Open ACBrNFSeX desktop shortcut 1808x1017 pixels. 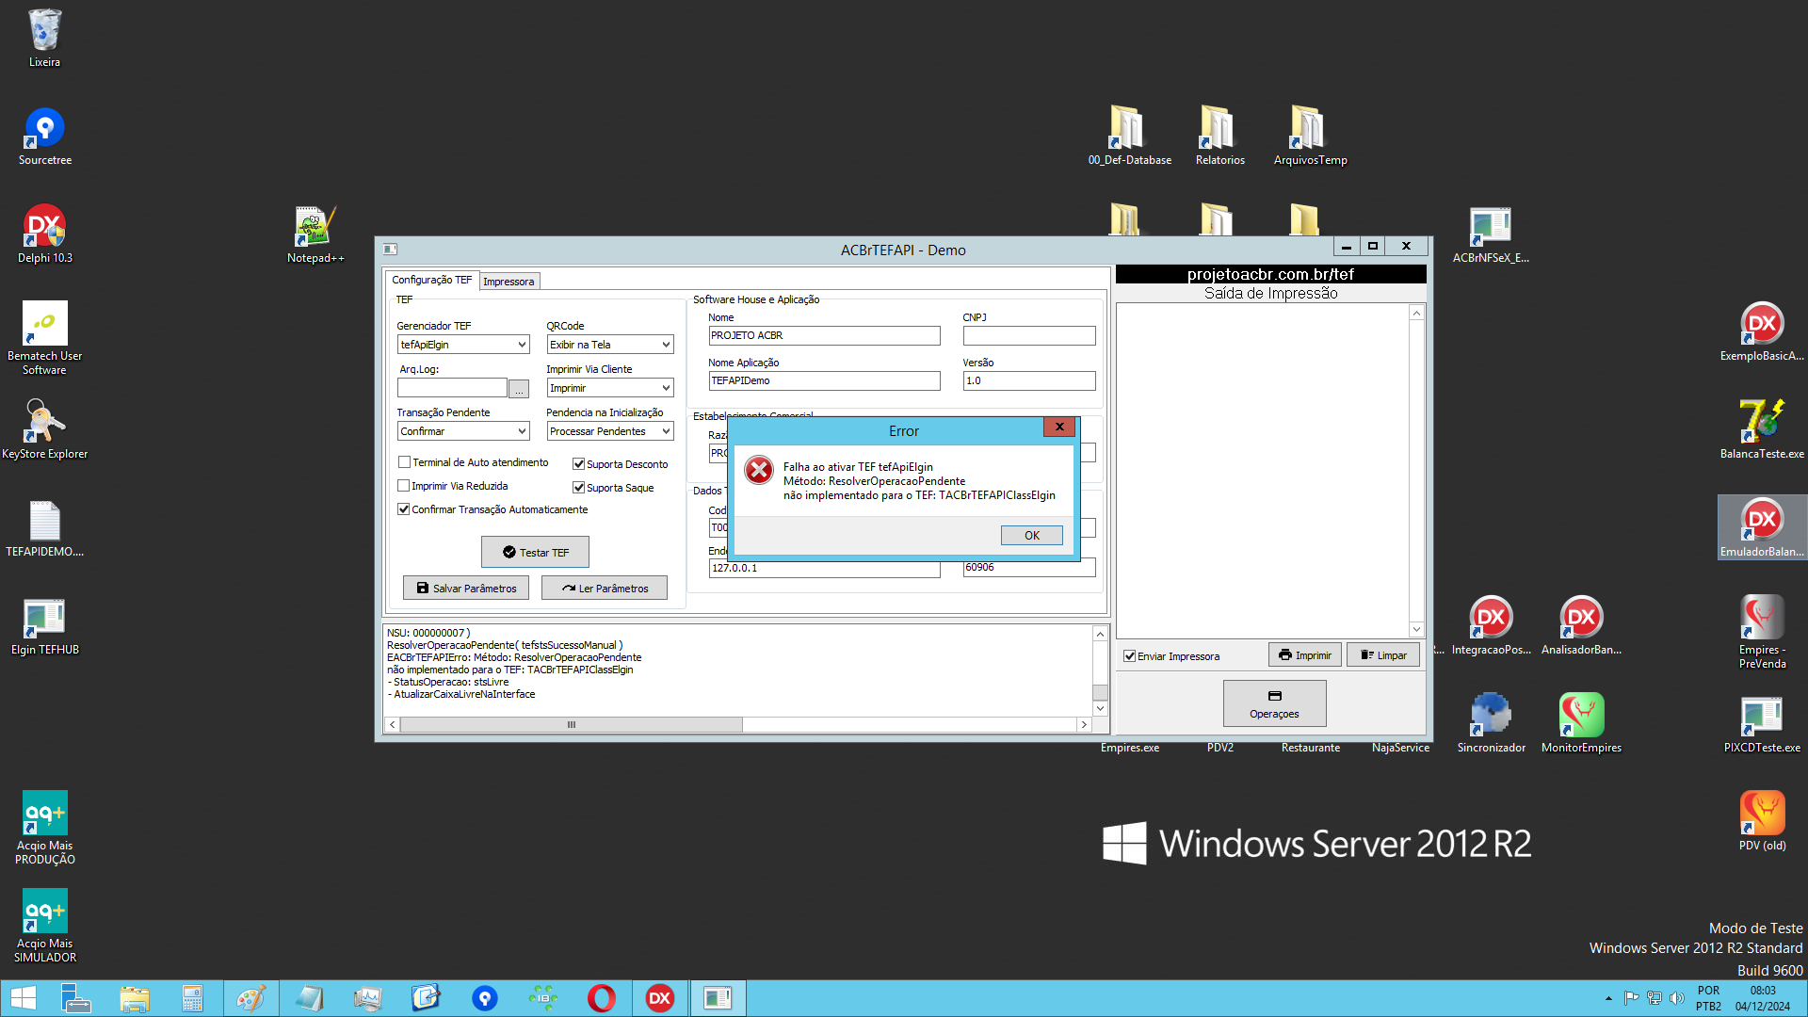pyautogui.click(x=1491, y=234)
